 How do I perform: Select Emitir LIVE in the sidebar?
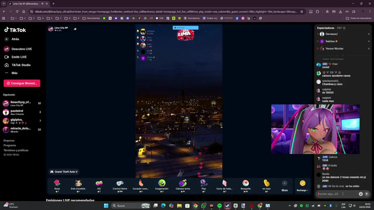15,57
